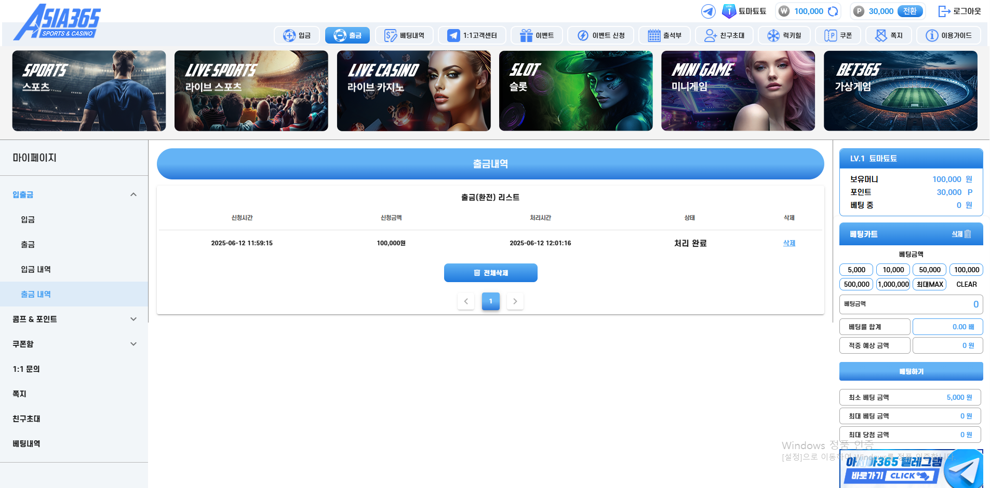Click the level badge icon beside 토마토토

(729, 11)
